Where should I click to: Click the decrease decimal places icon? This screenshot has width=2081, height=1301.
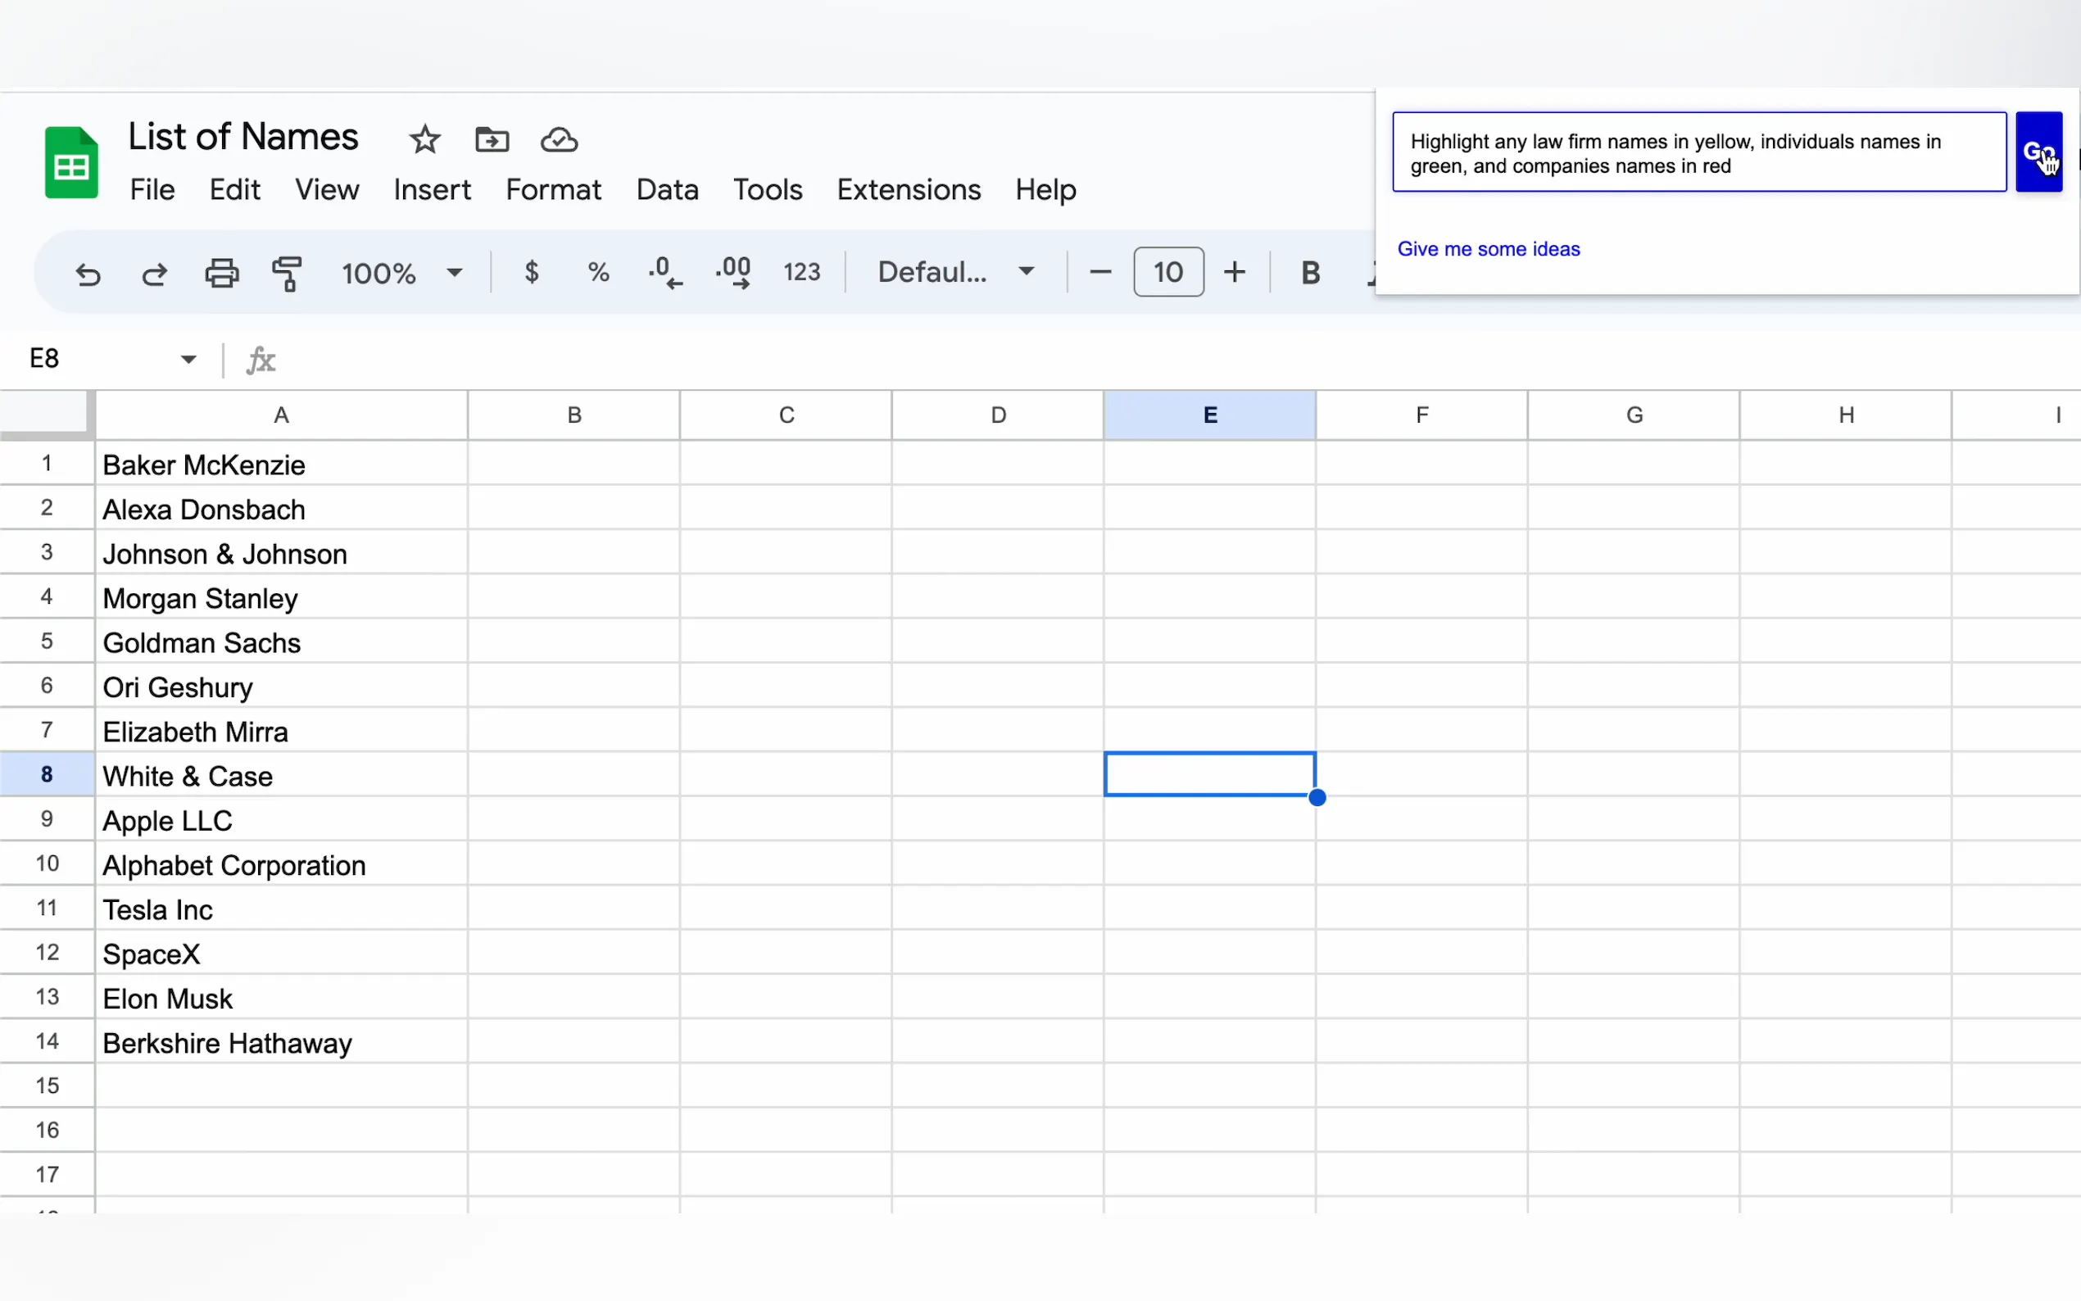coord(665,273)
